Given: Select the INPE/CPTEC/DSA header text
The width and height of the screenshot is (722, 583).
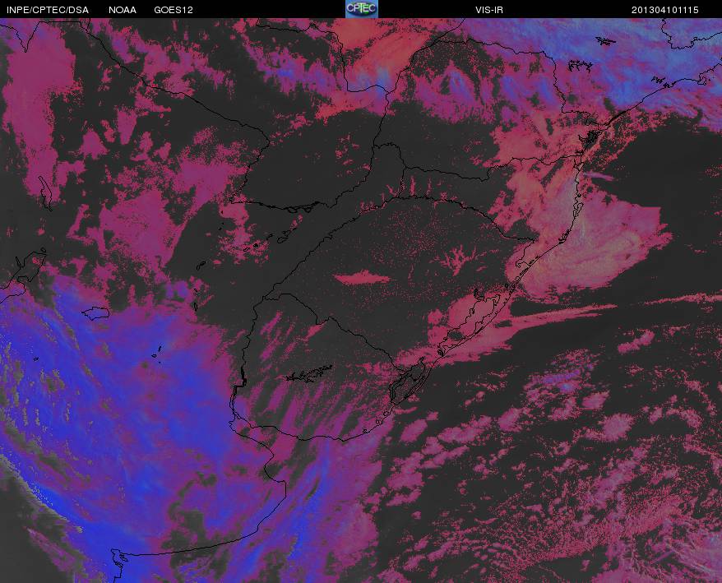Looking at the screenshot, I should [48, 10].
